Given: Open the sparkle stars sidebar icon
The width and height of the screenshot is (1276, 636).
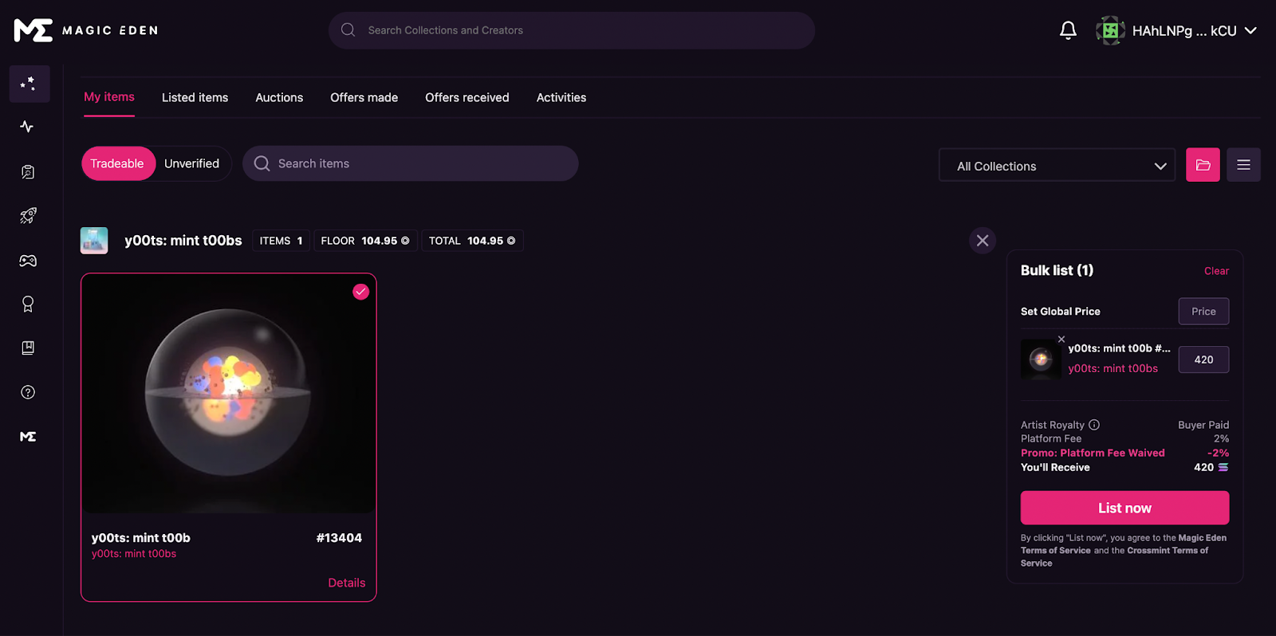Looking at the screenshot, I should 29,84.
